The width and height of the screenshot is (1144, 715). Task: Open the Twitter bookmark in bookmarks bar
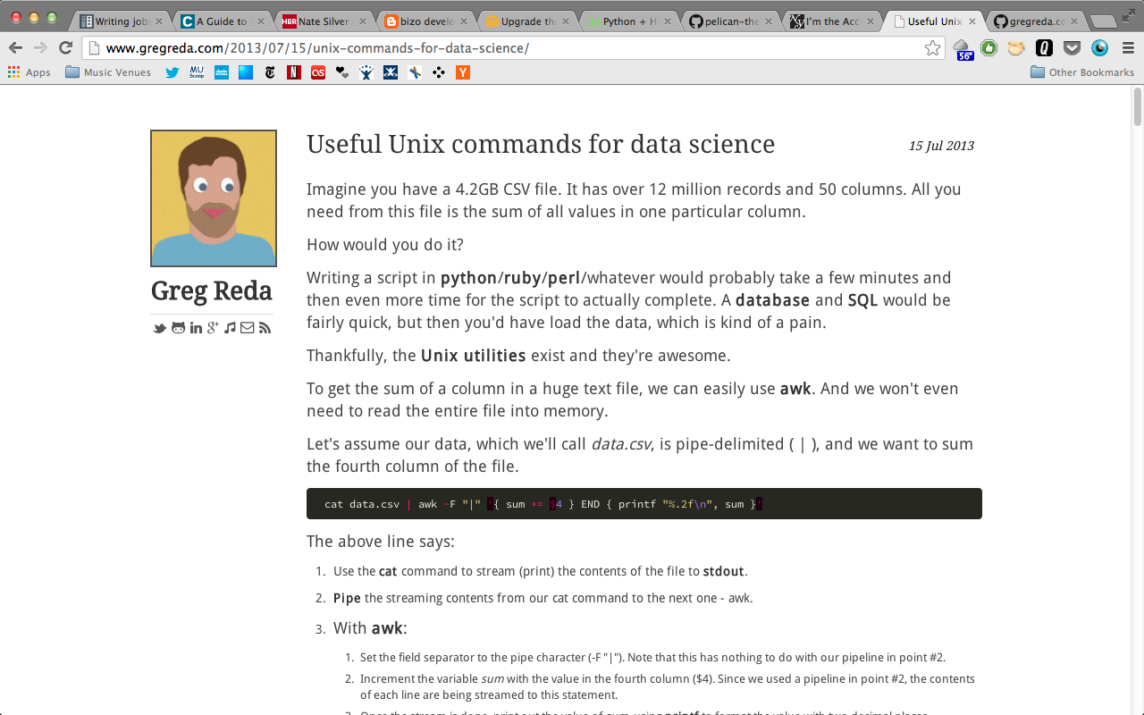pos(172,72)
